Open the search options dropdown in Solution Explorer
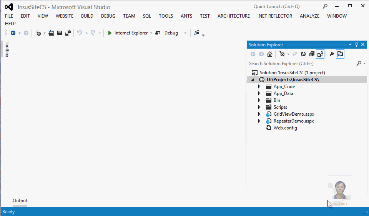369x216 pixels. point(364,63)
